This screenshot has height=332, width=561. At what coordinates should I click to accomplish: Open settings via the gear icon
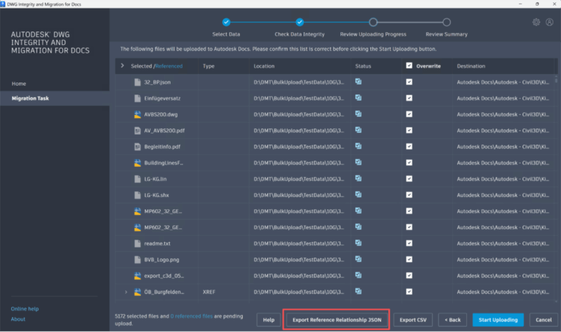click(x=536, y=22)
